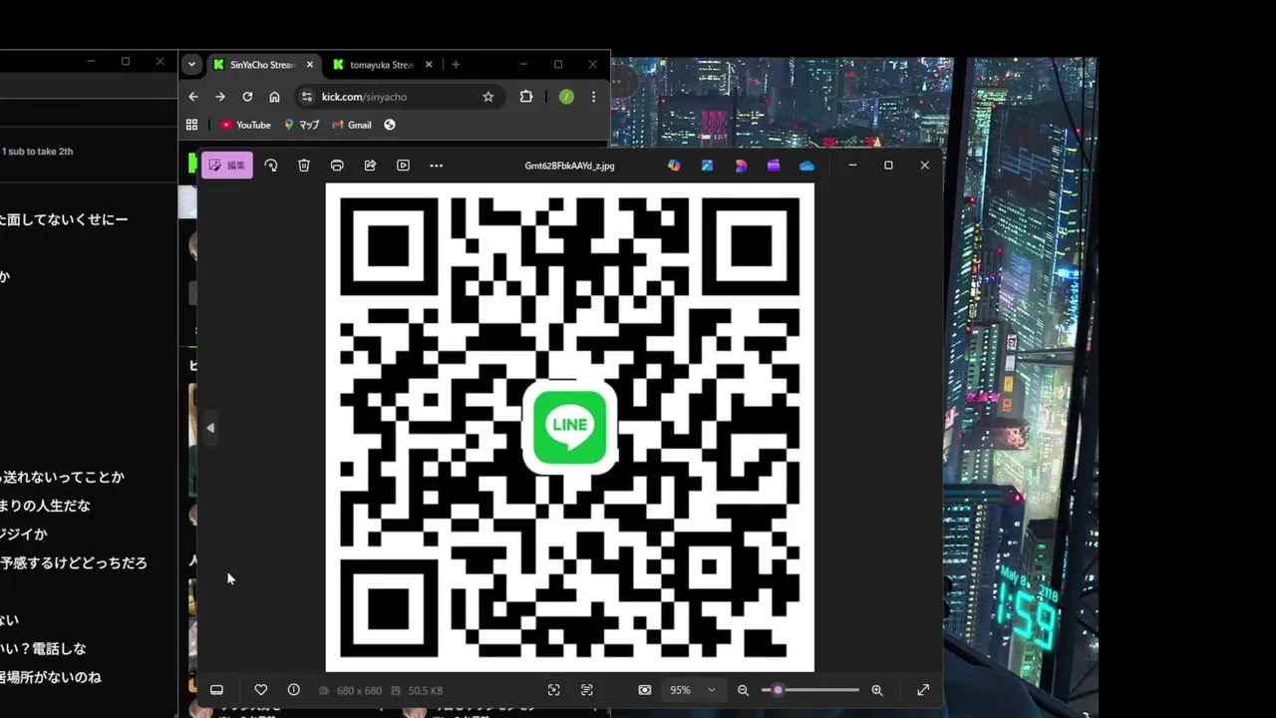Viewport: 1276px width, 718px height.
Task: Toggle the filmstrip in Photos
Action: pyautogui.click(x=216, y=690)
